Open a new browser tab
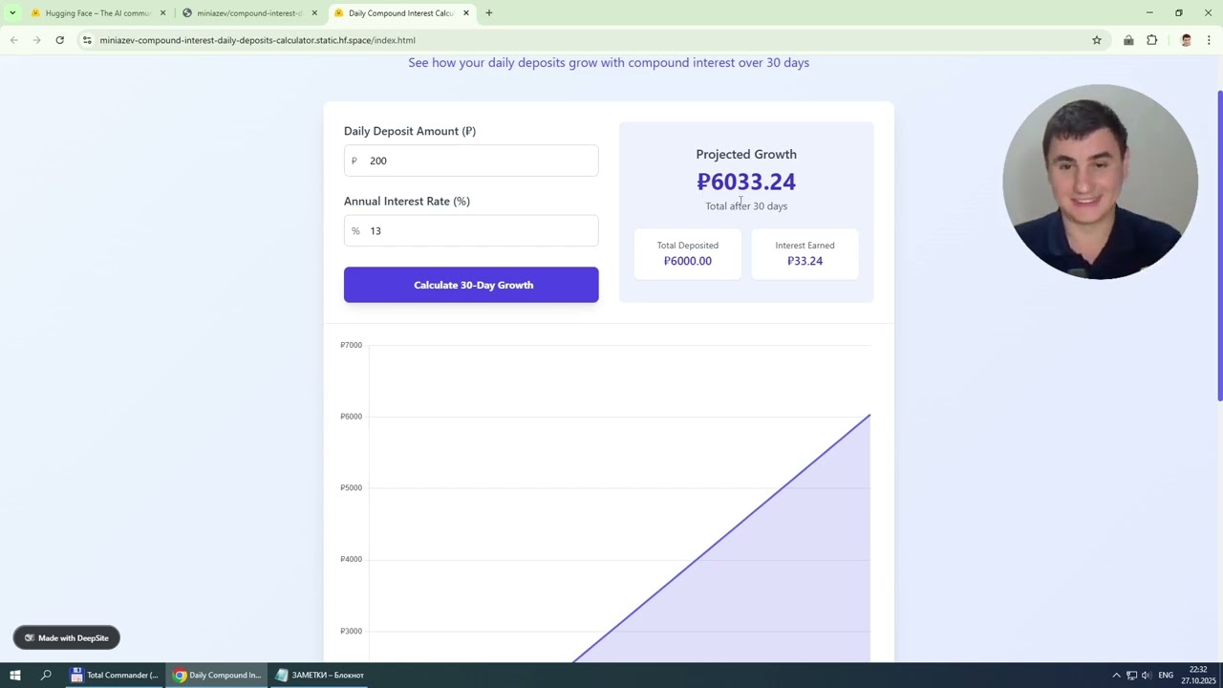The width and height of the screenshot is (1223, 688). 489,13
